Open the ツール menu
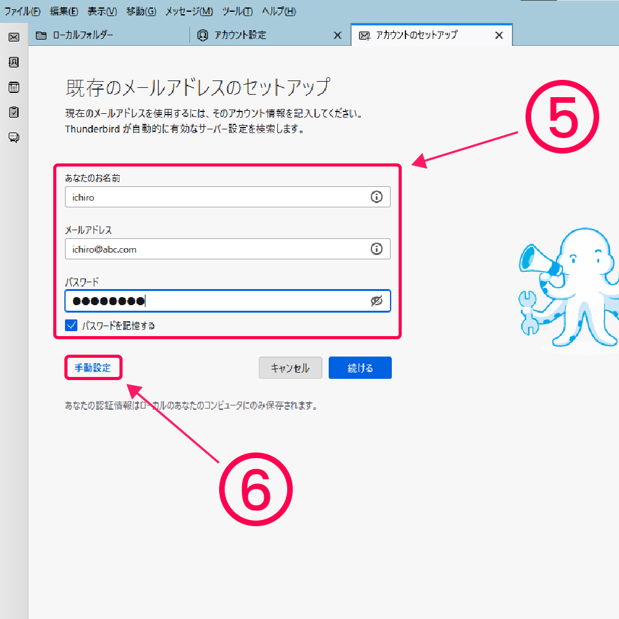This screenshot has width=619, height=619. click(238, 11)
